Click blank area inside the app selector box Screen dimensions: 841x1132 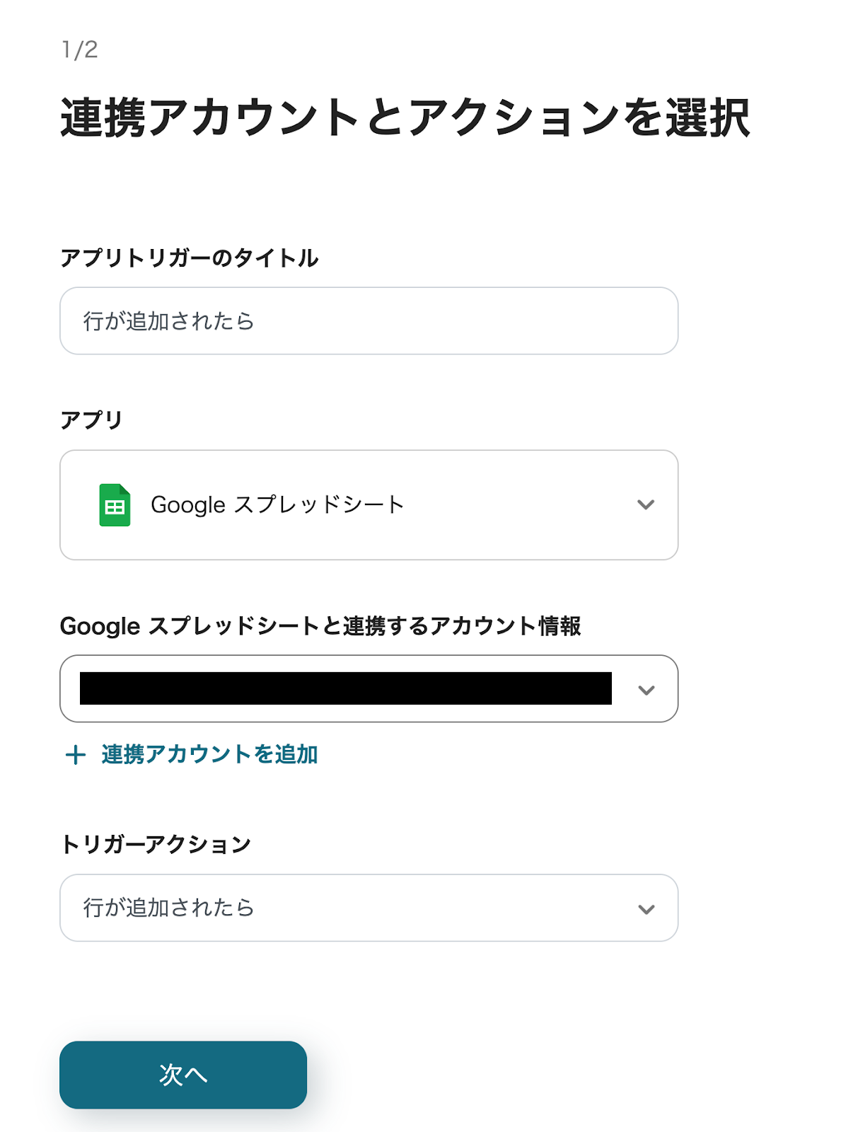click(516, 505)
